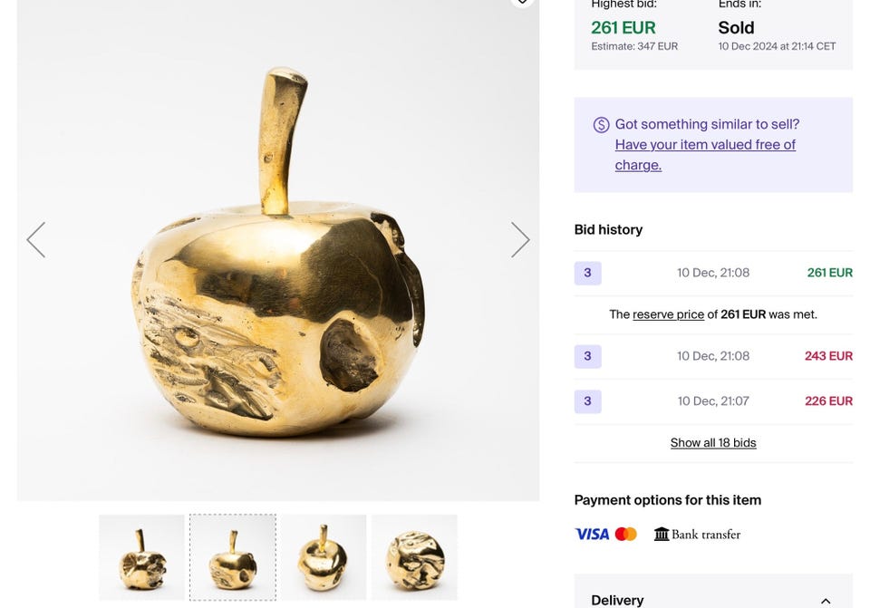This screenshot has height=608, width=870.
Task: Click the Bank transfer building icon
Action: [662, 535]
